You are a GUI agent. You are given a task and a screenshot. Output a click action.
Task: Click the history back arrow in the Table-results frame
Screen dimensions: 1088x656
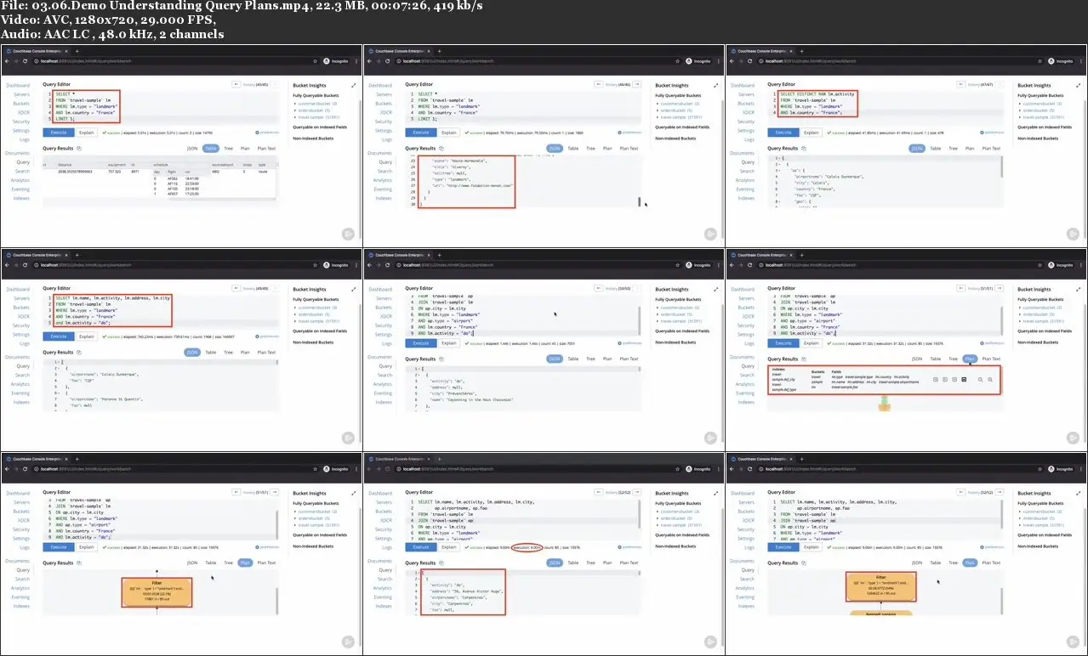236,85
